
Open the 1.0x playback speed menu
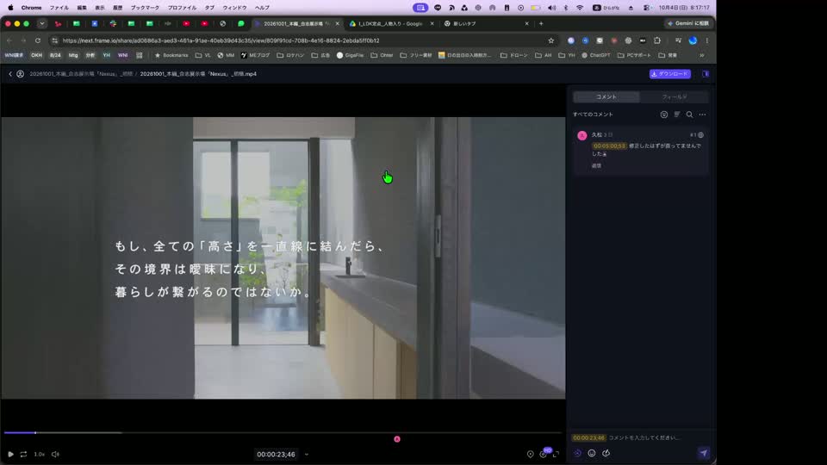tap(40, 454)
